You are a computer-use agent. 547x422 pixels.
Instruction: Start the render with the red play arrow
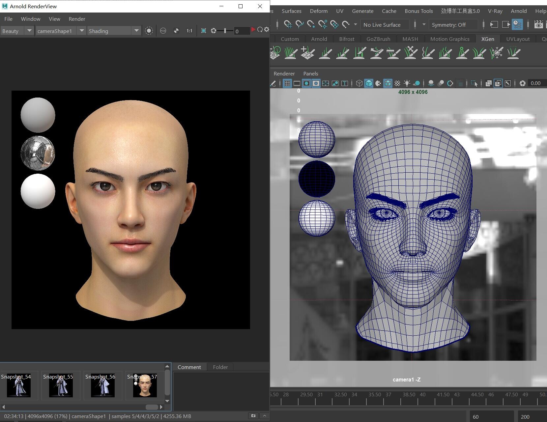[253, 30]
